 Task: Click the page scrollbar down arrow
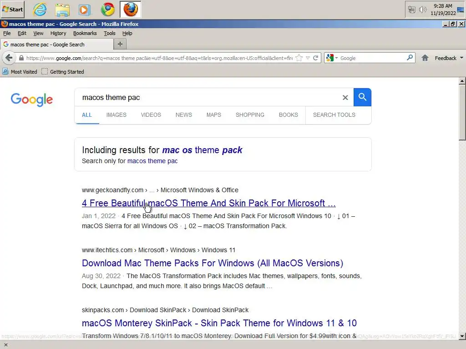[462, 336]
